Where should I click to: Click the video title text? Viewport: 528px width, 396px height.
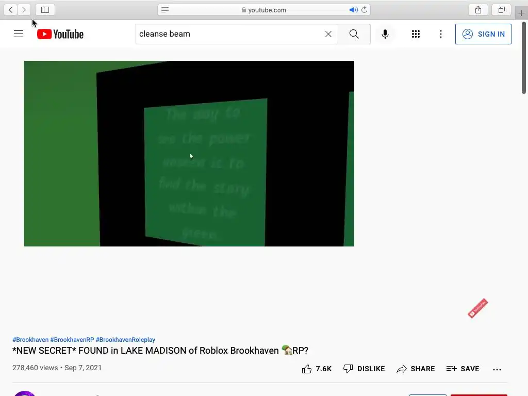tap(160, 351)
